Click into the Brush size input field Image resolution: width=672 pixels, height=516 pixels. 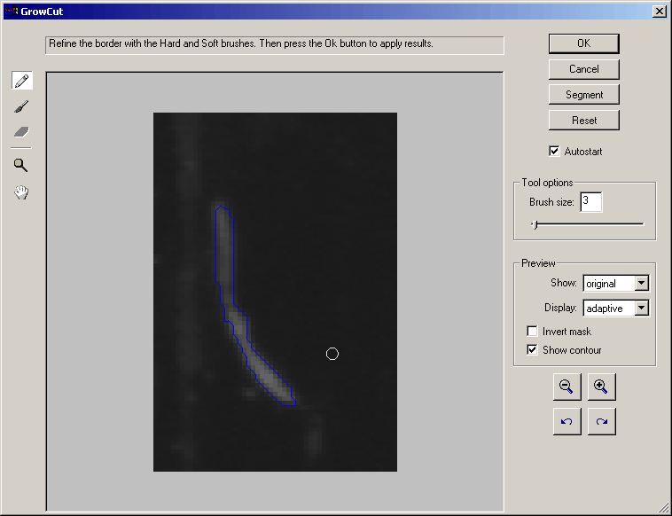(590, 202)
